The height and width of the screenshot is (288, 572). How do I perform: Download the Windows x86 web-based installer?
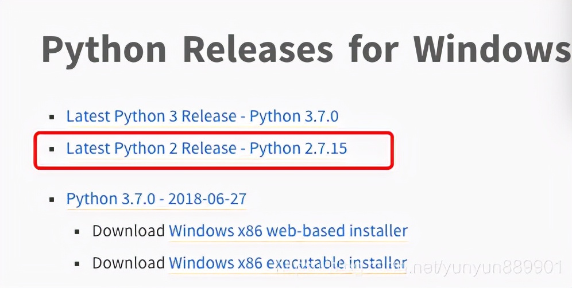(x=288, y=231)
